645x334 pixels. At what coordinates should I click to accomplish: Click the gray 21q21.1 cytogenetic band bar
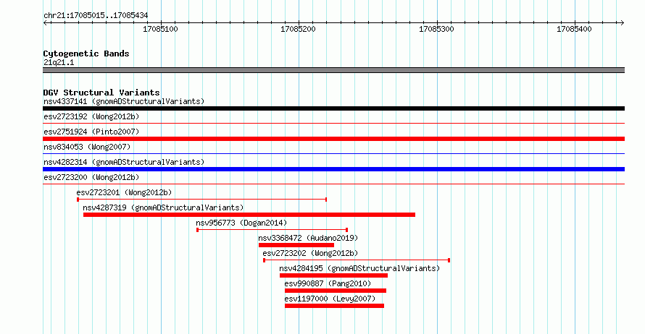tap(333, 70)
